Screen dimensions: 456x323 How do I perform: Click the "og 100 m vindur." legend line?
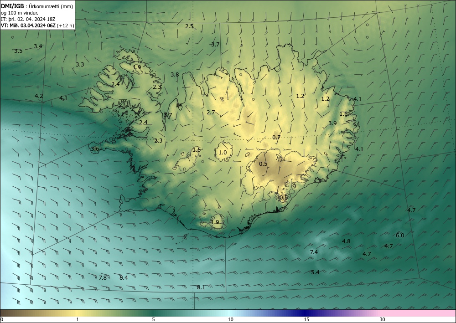click(x=20, y=13)
